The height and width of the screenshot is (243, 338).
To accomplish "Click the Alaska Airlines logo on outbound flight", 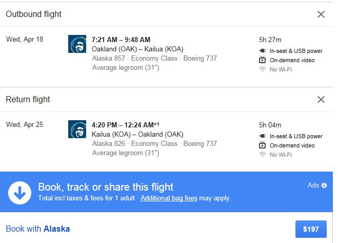I will point(77,44).
